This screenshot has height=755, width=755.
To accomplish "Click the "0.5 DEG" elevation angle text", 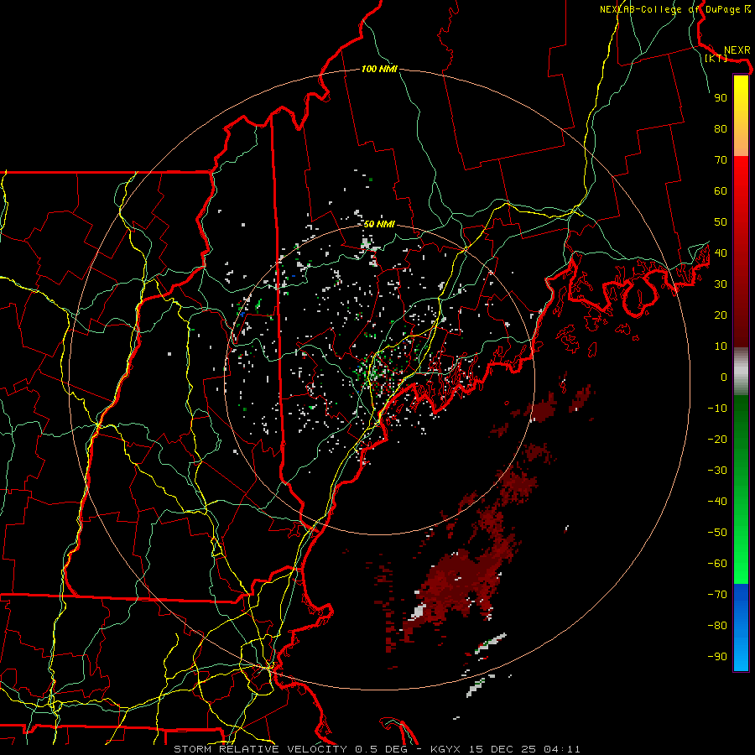I will pos(382,749).
